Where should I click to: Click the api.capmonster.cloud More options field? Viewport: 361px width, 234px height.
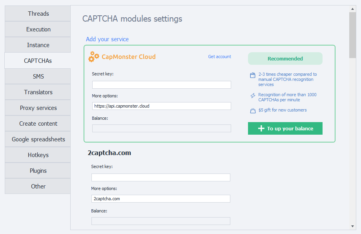coord(161,106)
